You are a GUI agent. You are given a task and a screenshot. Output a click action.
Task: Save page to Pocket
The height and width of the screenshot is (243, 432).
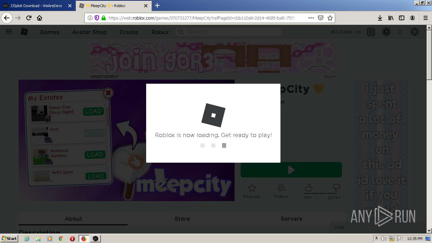pyautogui.click(x=321, y=18)
